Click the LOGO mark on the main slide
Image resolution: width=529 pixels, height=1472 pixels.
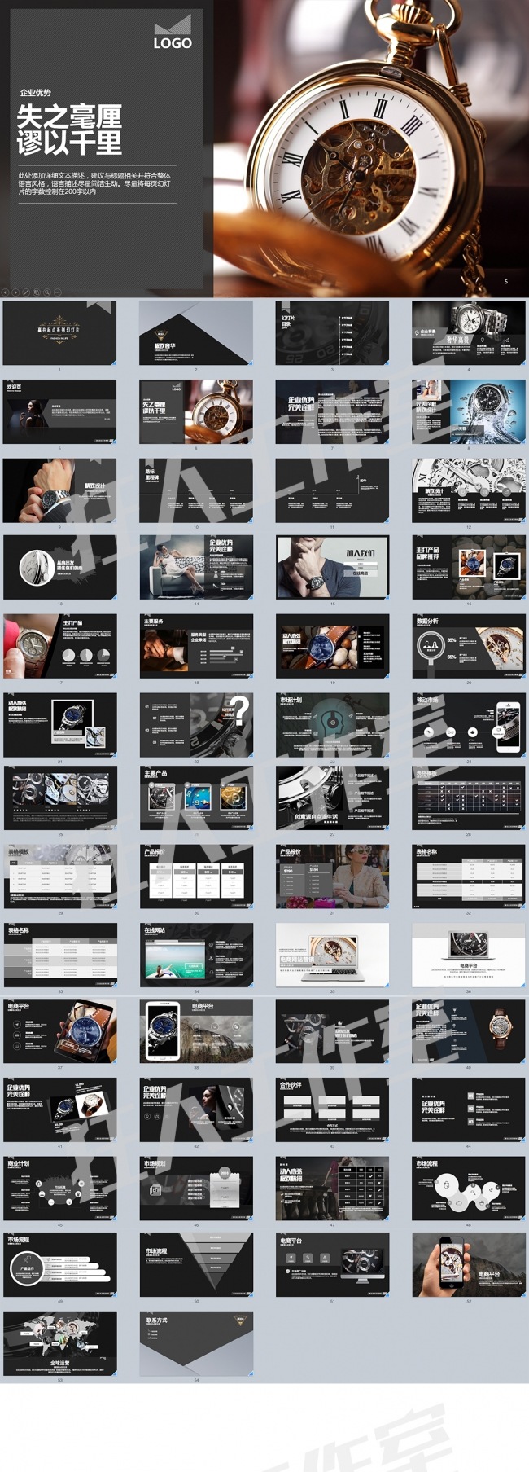[x=173, y=33]
